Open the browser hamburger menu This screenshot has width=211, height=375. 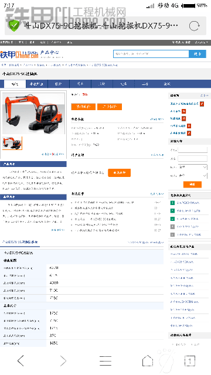(x=105, y=361)
